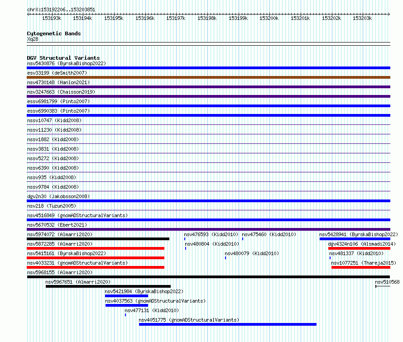403x342 pixels.
Task: Select the nsv5421984 (ByrskaBishop2022) blue bar
Action: [x=126, y=296]
